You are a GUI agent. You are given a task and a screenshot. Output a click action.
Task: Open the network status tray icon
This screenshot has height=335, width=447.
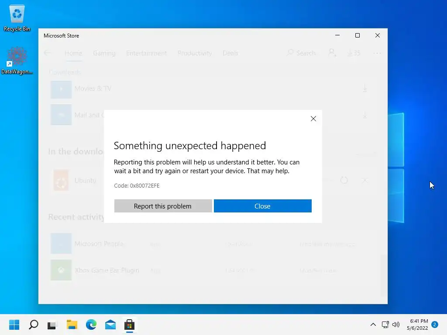click(385, 325)
